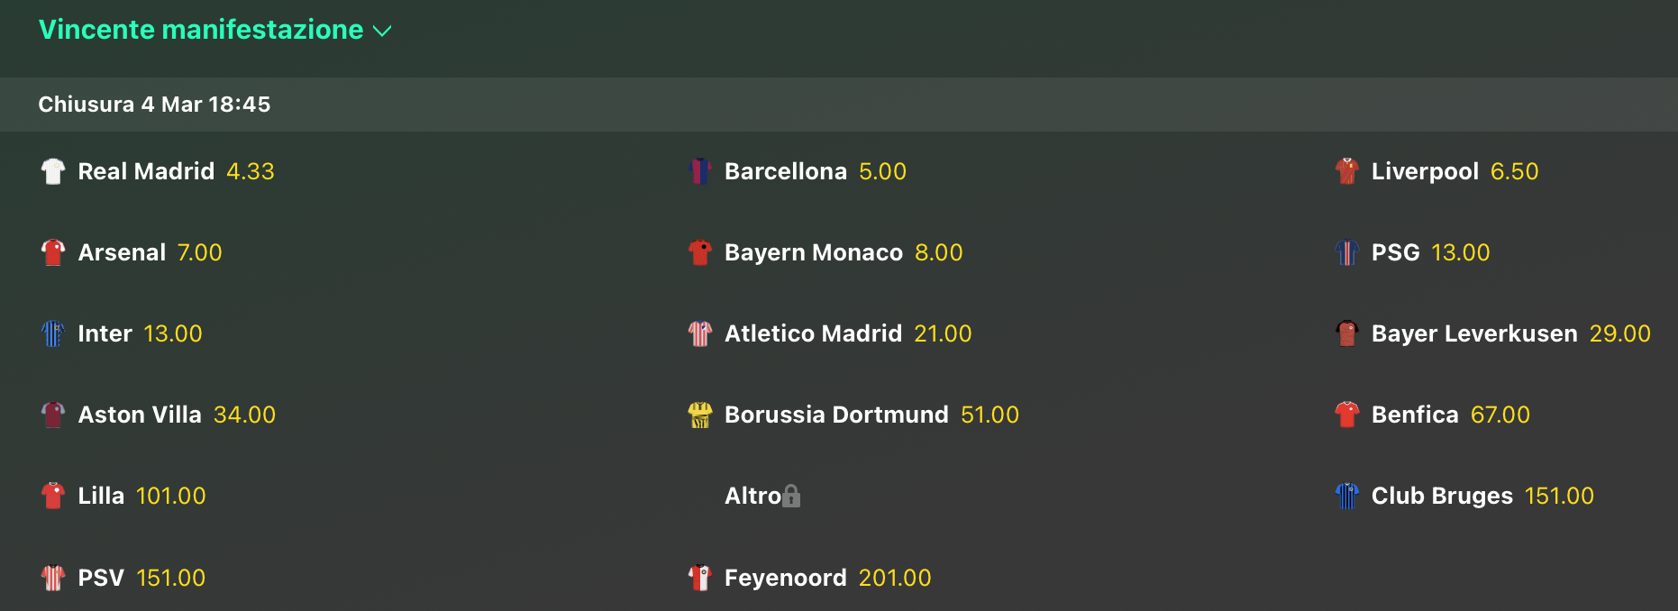Pick Atletico Madrid odds 21.00
This screenshot has height=611, width=1678.
click(x=943, y=333)
